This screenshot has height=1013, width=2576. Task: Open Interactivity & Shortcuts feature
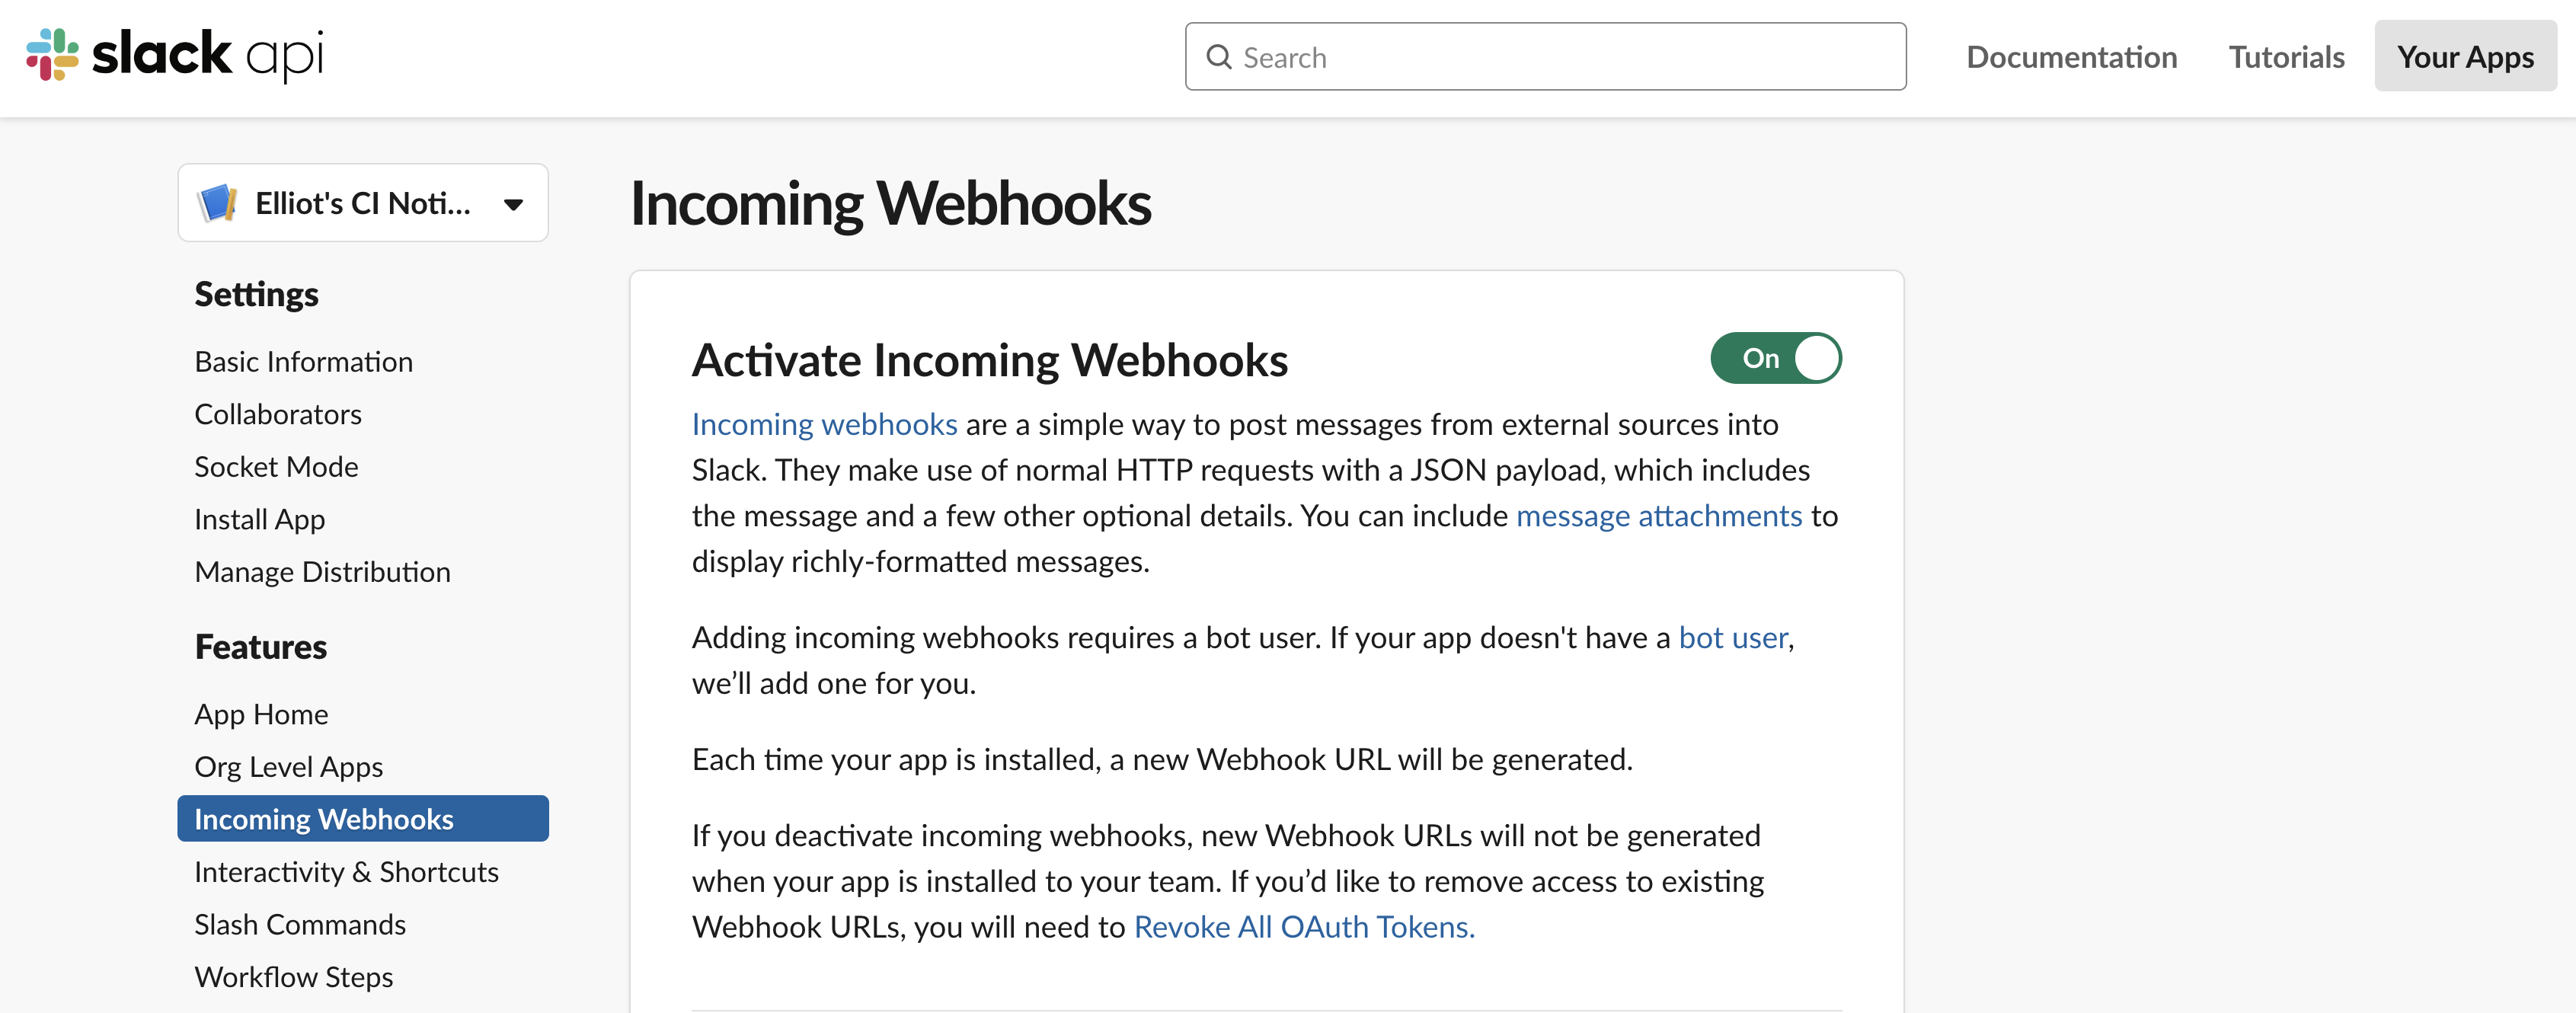[346, 871]
